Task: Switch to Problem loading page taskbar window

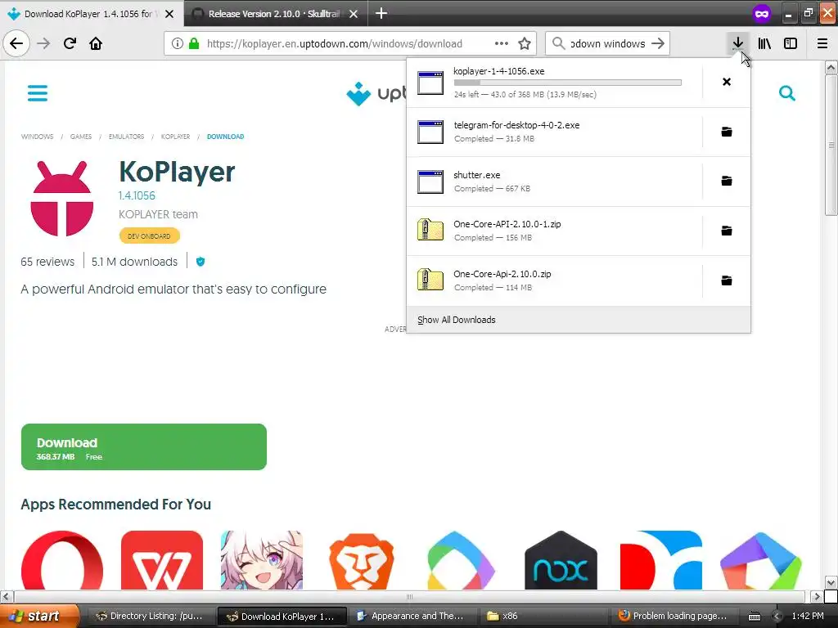Action: point(674,616)
